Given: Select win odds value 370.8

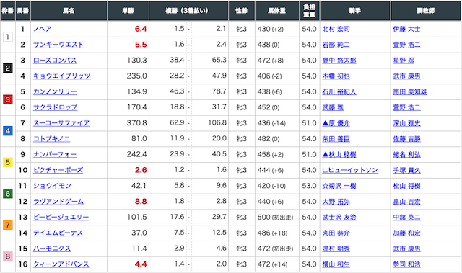Looking at the screenshot, I should 136,123.
